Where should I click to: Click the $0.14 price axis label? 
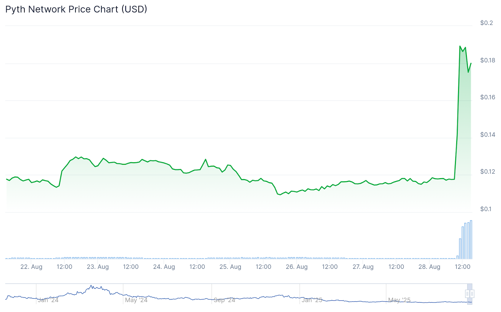(488, 135)
